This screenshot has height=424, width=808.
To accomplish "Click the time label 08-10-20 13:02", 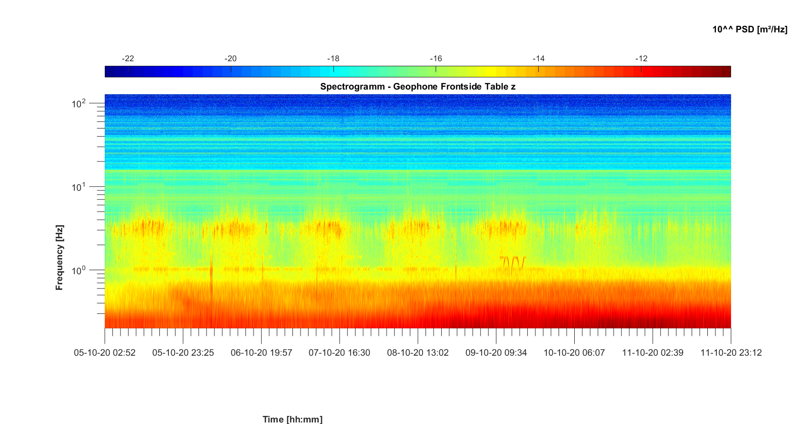I will (x=418, y=353).
